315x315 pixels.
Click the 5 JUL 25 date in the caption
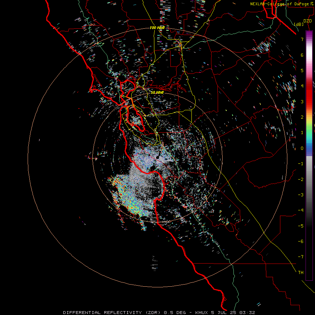tap(224, 313)
